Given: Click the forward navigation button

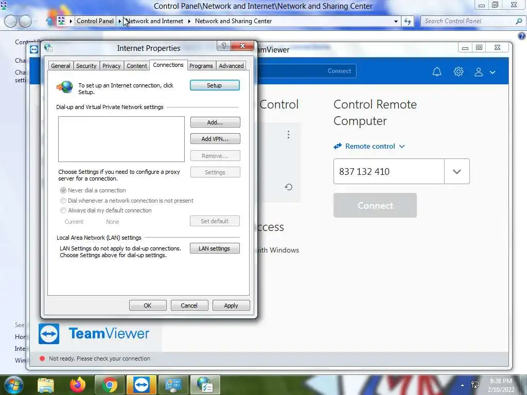Looking at the screenshot, I should click(26, 22).
